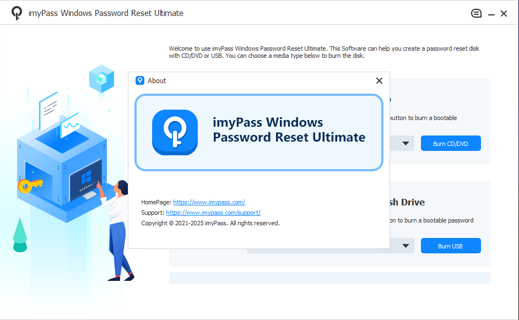This screenshot has width=519, height=320.
Task: Click the imyPass logo in main title bar
Action: click(x=17, y=13)
